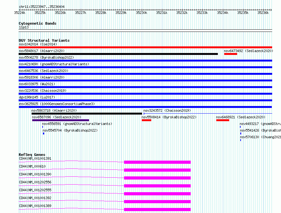Click the purple nsv6587096 Sedlazeck2020 bar

click(x=61, y=120)
